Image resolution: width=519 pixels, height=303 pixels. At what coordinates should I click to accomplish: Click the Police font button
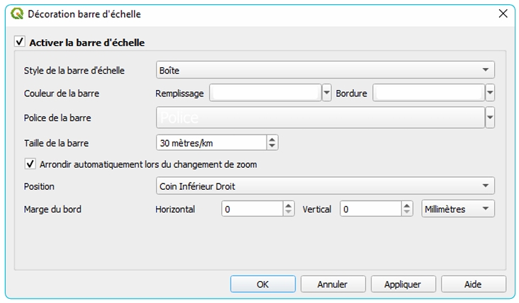point(320,118)
